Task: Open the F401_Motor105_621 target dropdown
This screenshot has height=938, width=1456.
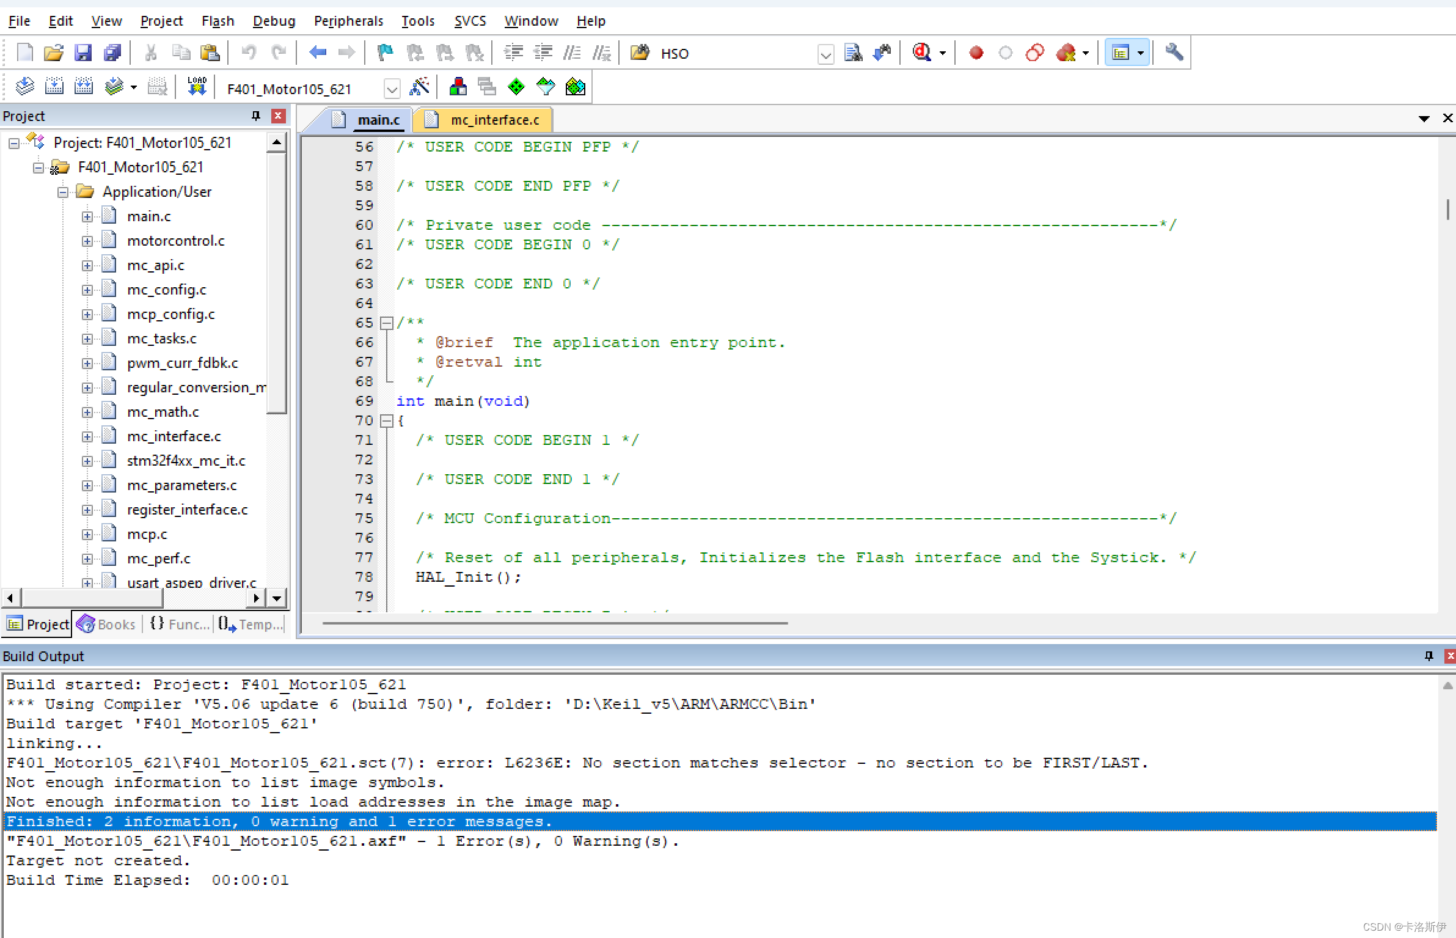Action: click(x=392, y=89)
